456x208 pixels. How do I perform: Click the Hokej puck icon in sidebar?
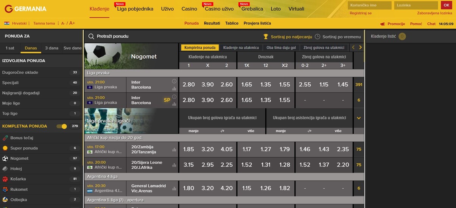(x=5, y=169)
